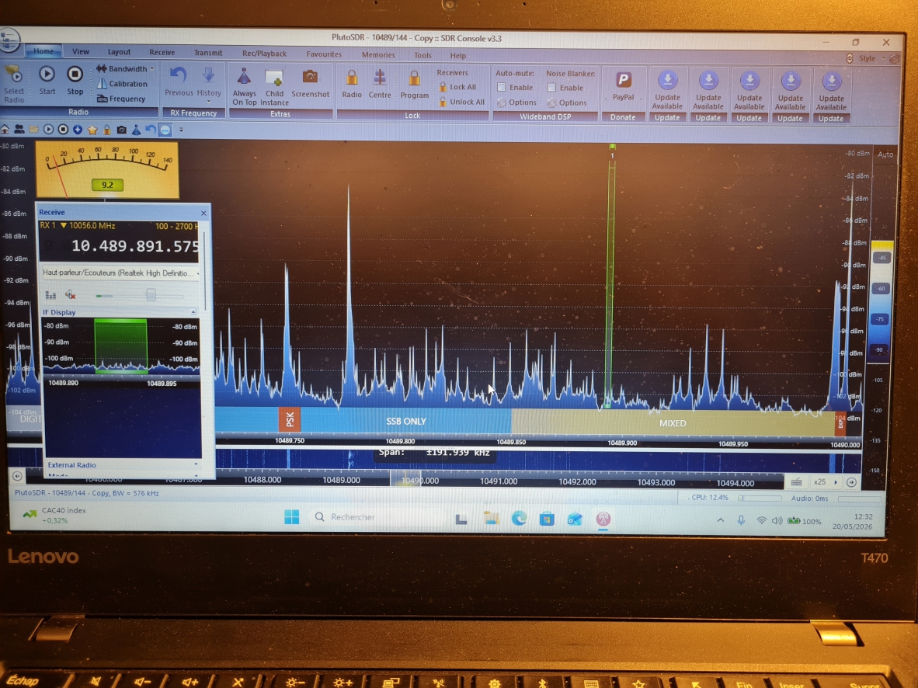Collapse the IF Display section
This screenshot has width=918, height=688.
(x=193, y=312)
